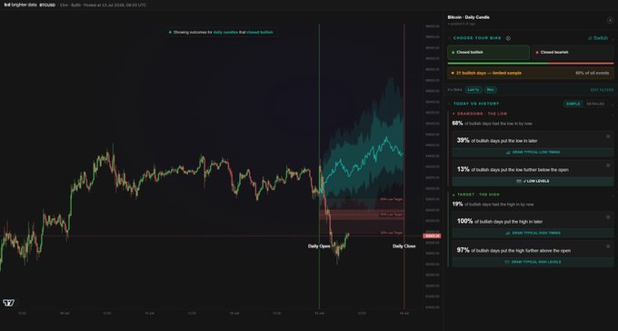The width and height of the screenshot is (618, 331).
Task: Click the Bitcoin Daily Candle title
Action: (469, 17)
